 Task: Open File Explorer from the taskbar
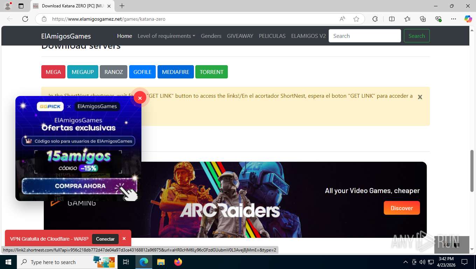[x=161, y=262]
